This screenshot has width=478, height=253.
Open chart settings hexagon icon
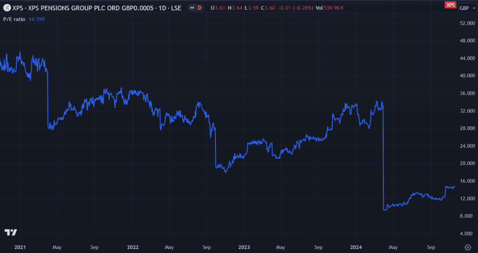pyautogui.click(x=468, y=247)
